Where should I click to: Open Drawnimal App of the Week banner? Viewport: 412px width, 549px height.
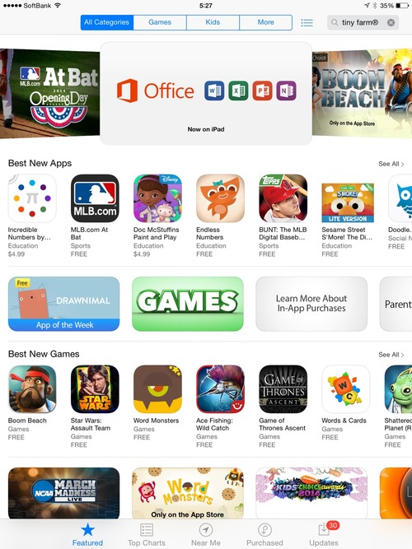point(63,304)
